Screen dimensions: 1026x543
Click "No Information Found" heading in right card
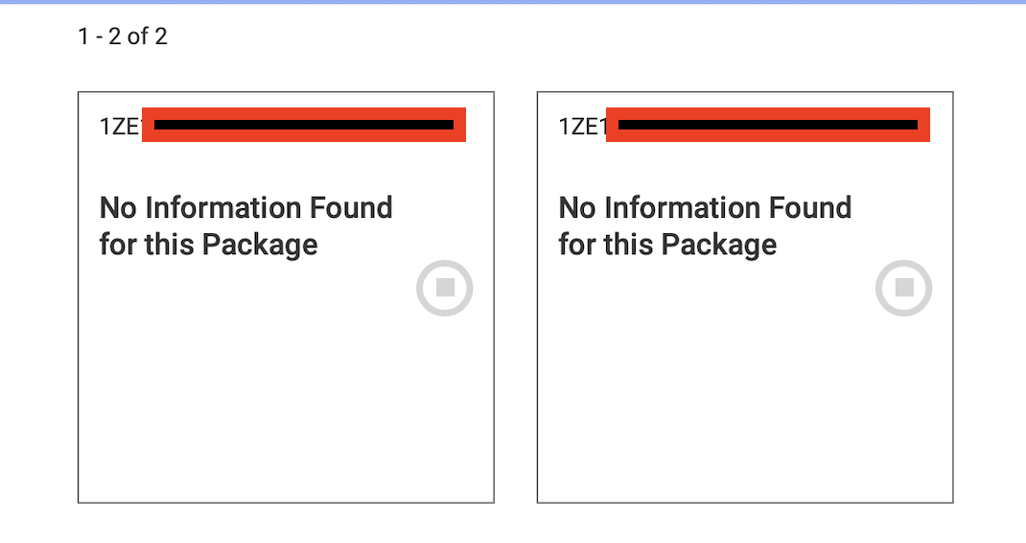tap(705, 208)
